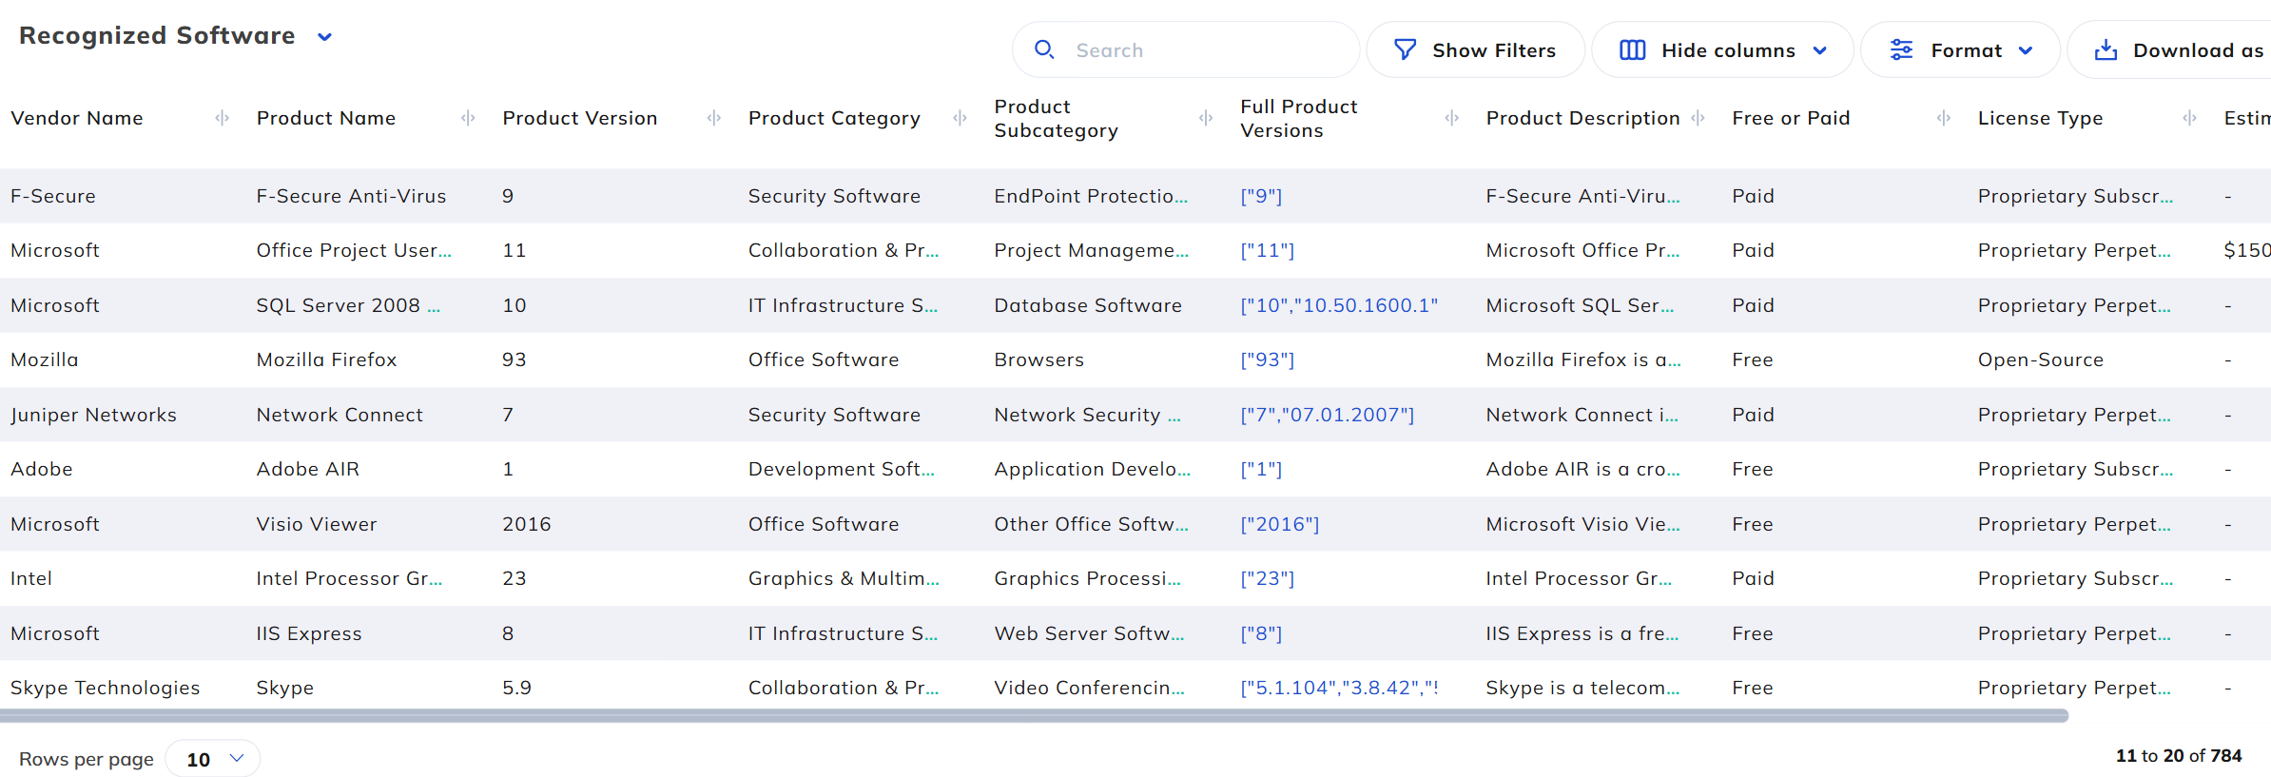Sort by Product Version header

(580, 118)
